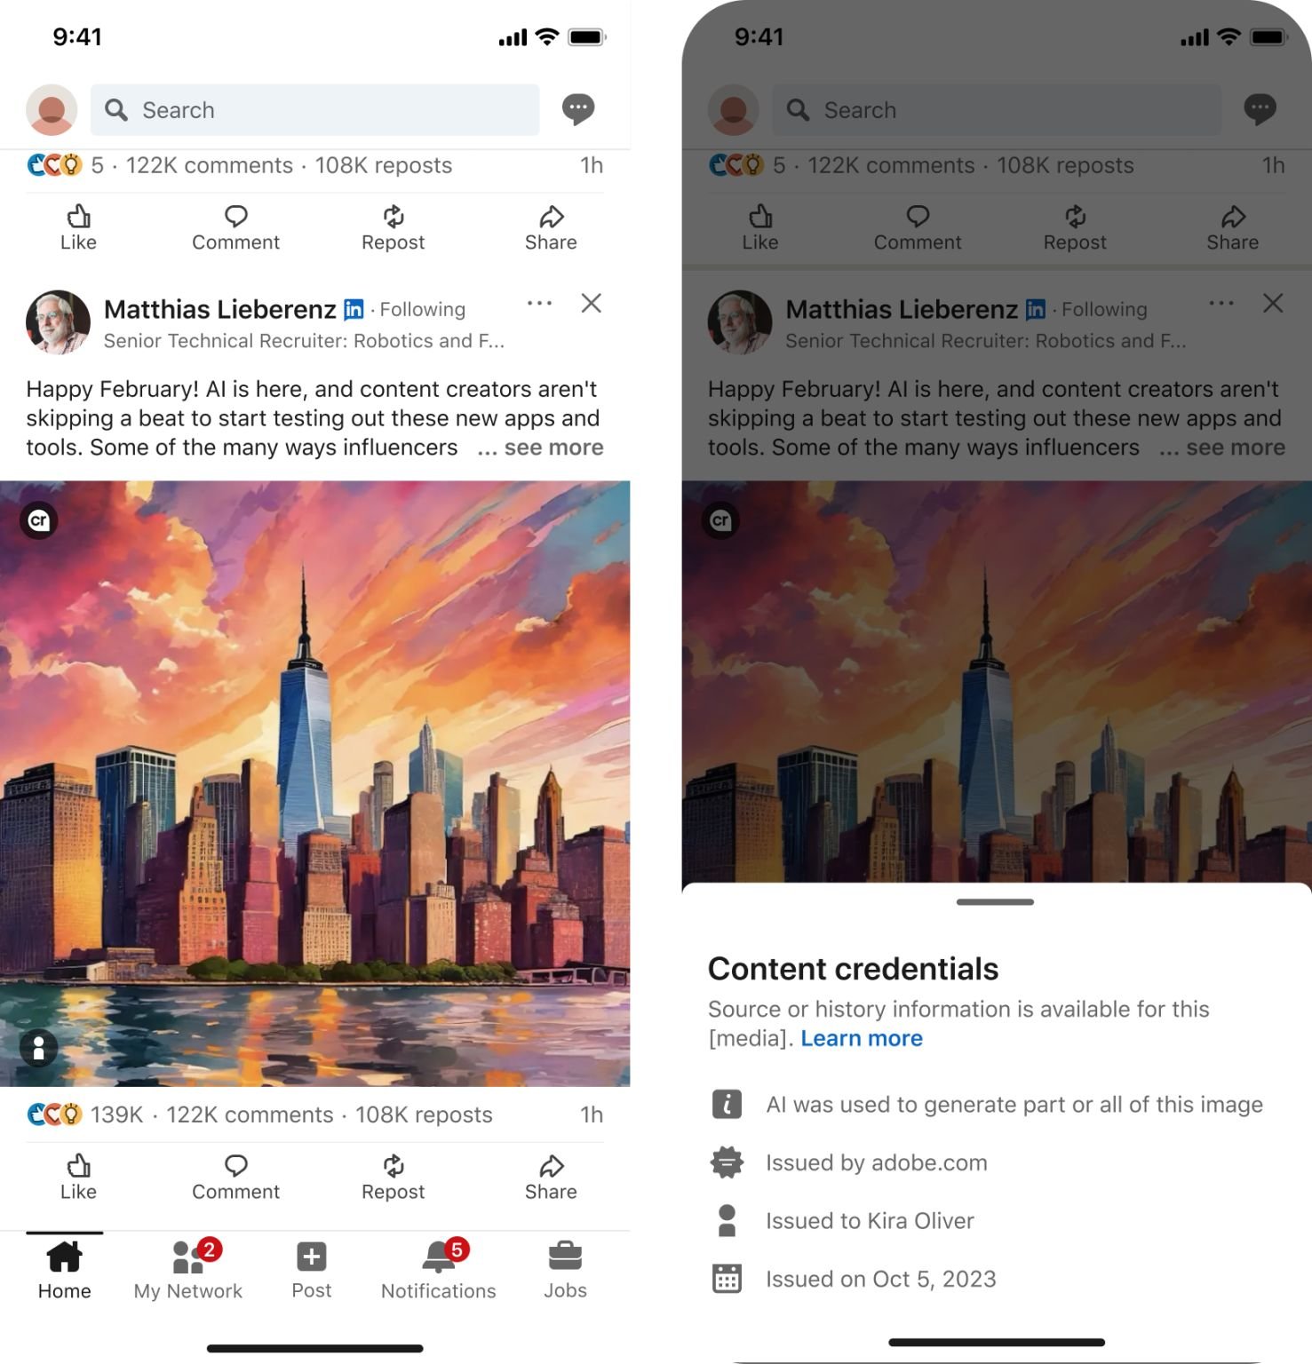Screen dimensions: 1312x1364
Task: Create a new Post from bottom bar
Action: pyautogui.click(x=312, y=1270)
